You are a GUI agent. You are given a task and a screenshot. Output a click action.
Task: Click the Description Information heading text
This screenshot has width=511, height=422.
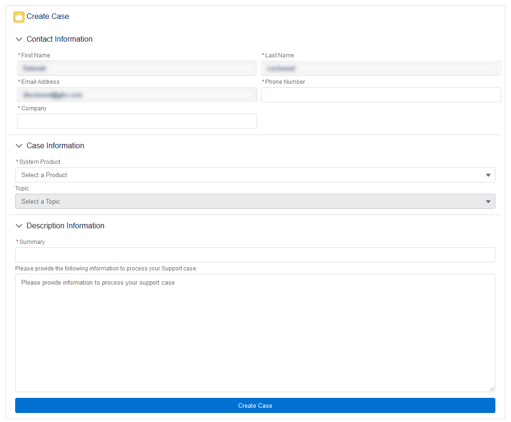[65, 226]
